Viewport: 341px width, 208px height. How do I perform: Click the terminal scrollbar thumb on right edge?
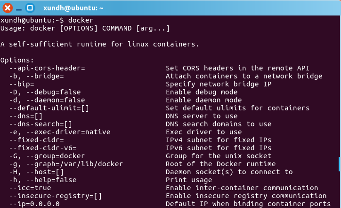pos(339,164)
